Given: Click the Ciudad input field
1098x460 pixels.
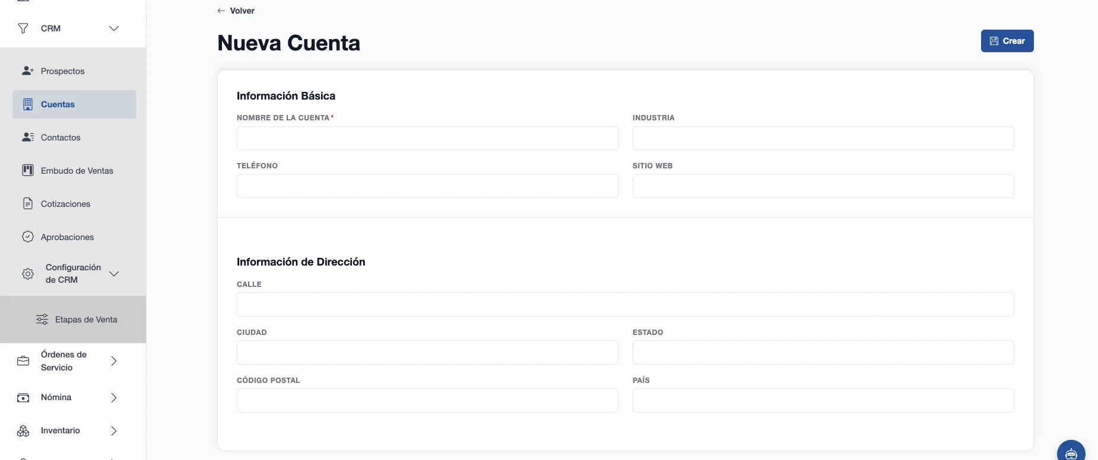Looking at the screenshot, I should click(427, 353).
